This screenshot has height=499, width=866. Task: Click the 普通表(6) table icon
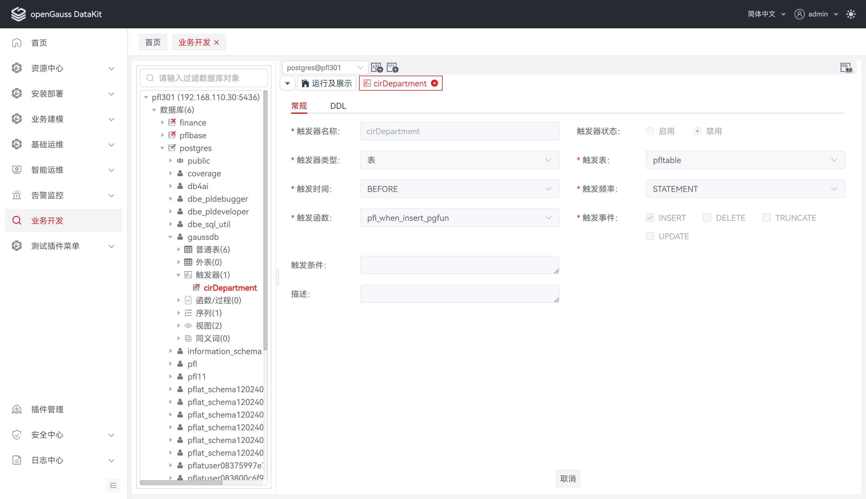[188, 249]
